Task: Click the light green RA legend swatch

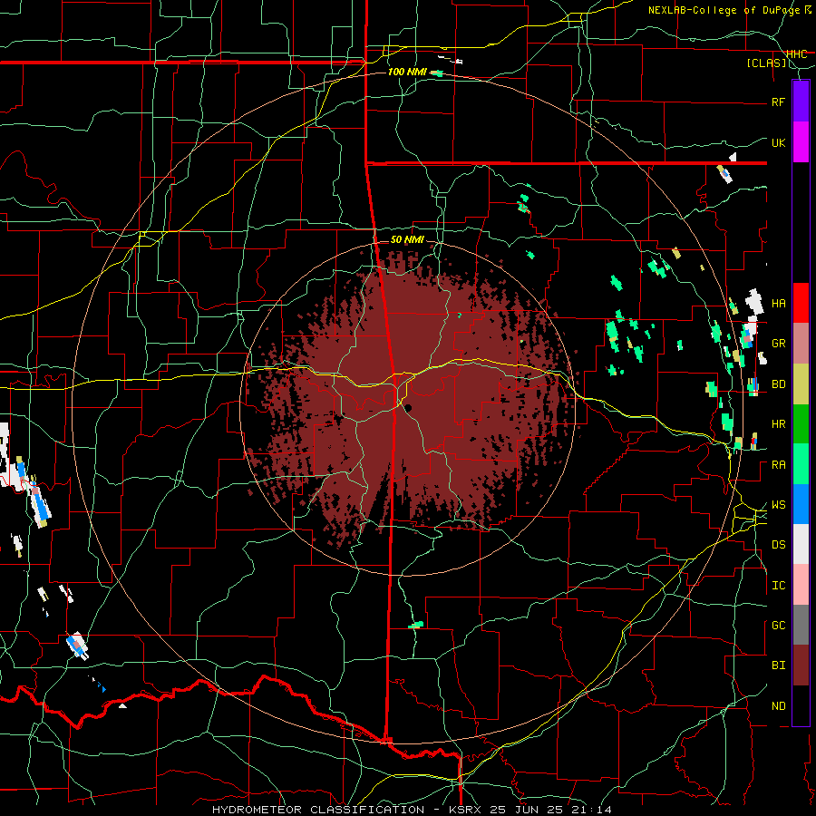Action: click(x=801, y=464)
